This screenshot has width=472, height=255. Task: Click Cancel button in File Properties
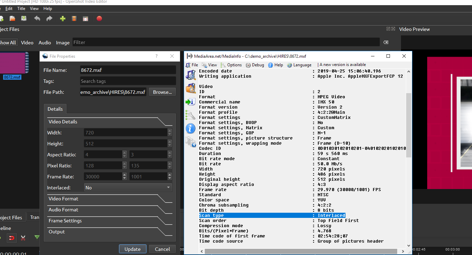(x=162, y=249)
